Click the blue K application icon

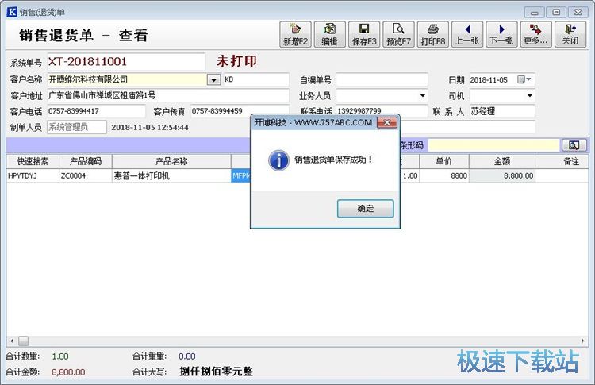12,12
